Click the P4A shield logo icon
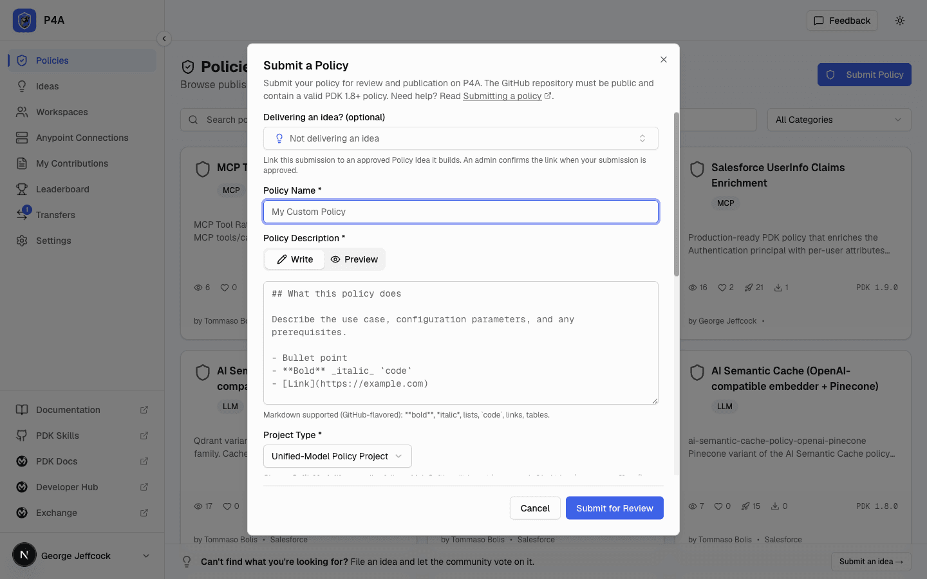927x579 pixels. (x=24, y=21)
